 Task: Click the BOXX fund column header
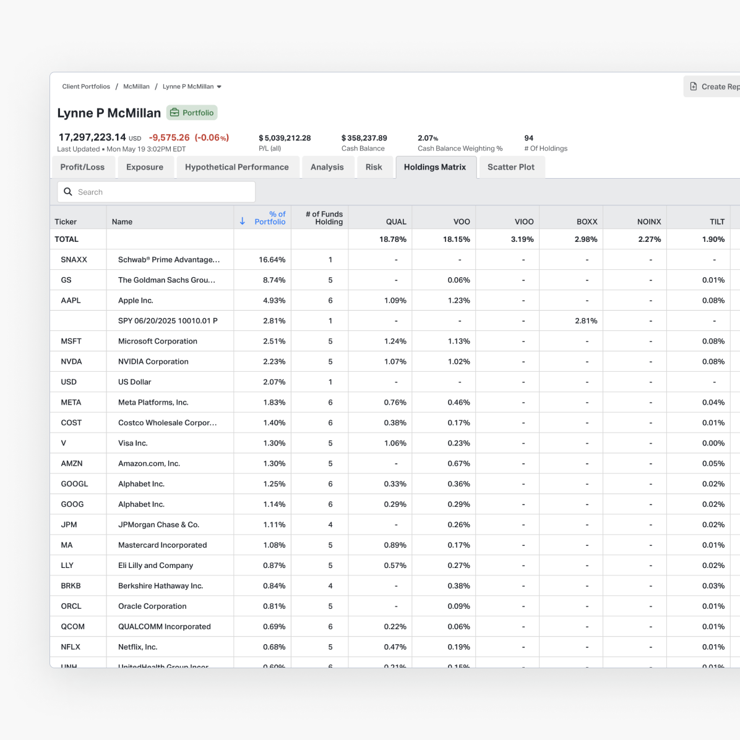point(587,222)
